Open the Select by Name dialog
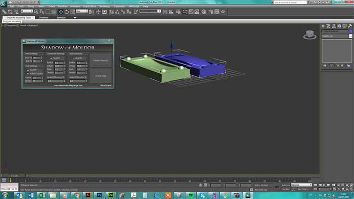The width and height of the screenshot is (354, 199). click(42, 12)
